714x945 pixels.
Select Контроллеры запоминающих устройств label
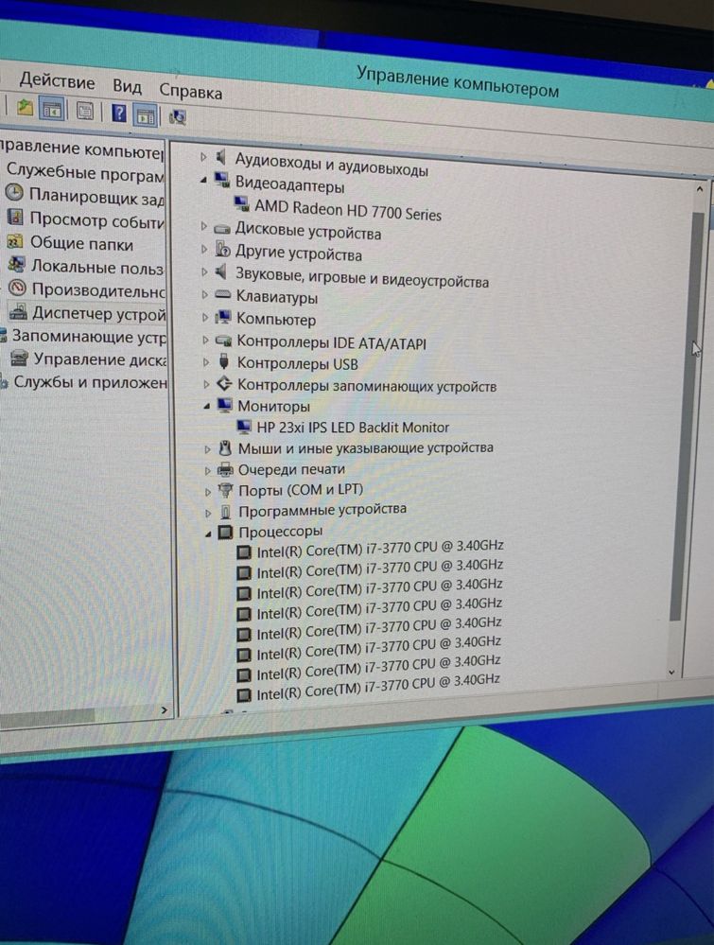pyautogui.click(x=367, y=385)
